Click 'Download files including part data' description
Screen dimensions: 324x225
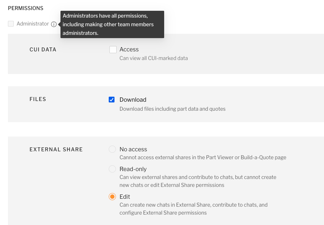coord(172,109)
